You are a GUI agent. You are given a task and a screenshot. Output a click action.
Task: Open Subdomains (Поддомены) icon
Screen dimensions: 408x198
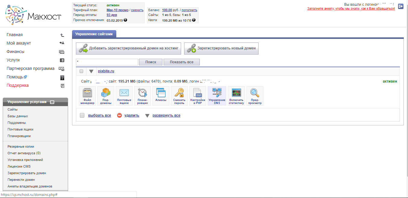point(106,96)
